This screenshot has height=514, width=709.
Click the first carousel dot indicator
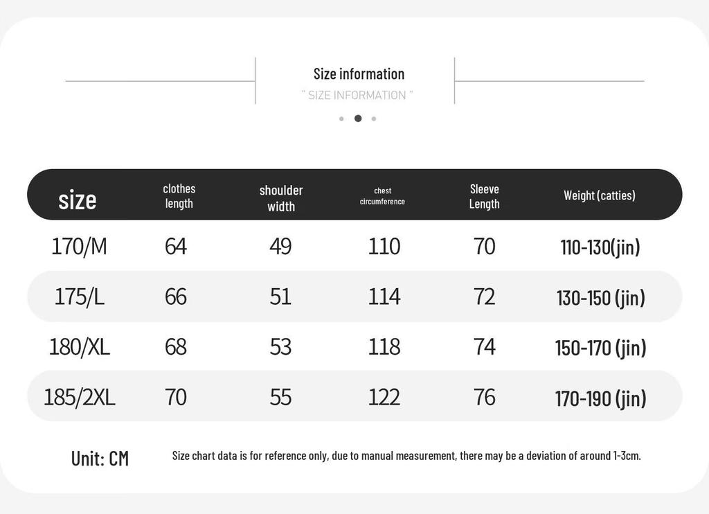[341, 118]
